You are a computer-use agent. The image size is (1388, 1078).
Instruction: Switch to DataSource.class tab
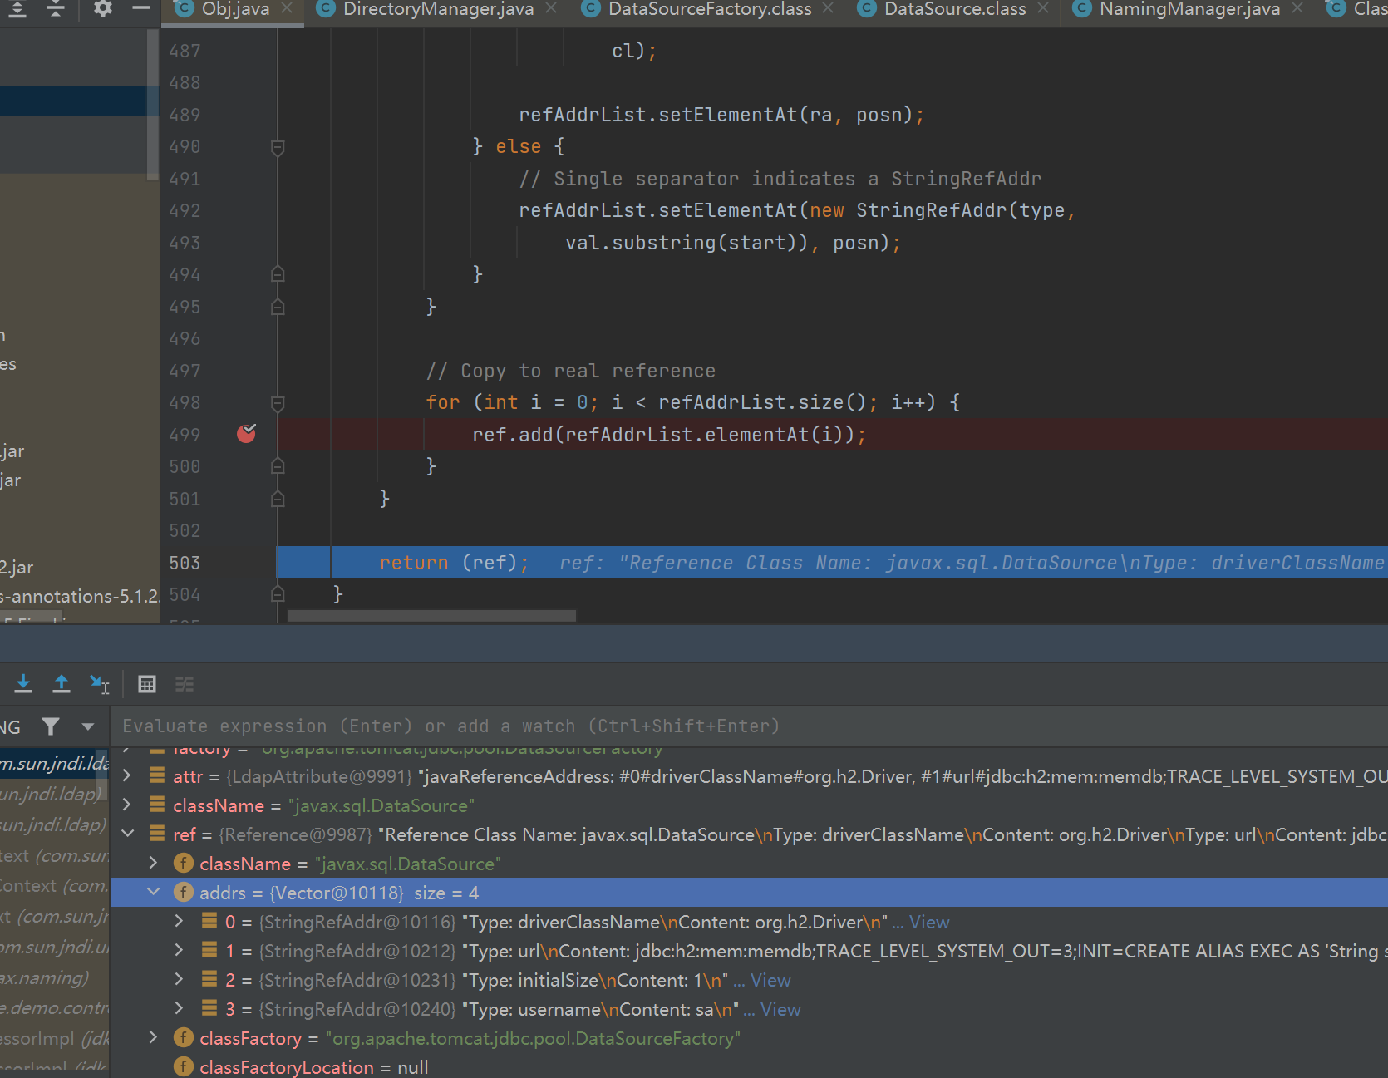click(x=955, y=9)
